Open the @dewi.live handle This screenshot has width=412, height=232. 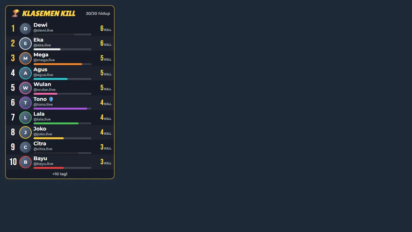[x=43, y=30]
